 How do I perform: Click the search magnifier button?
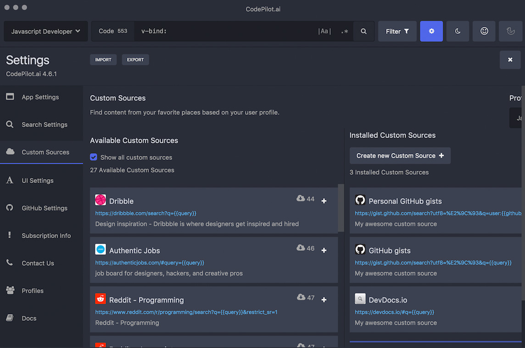tap(363, 31)
